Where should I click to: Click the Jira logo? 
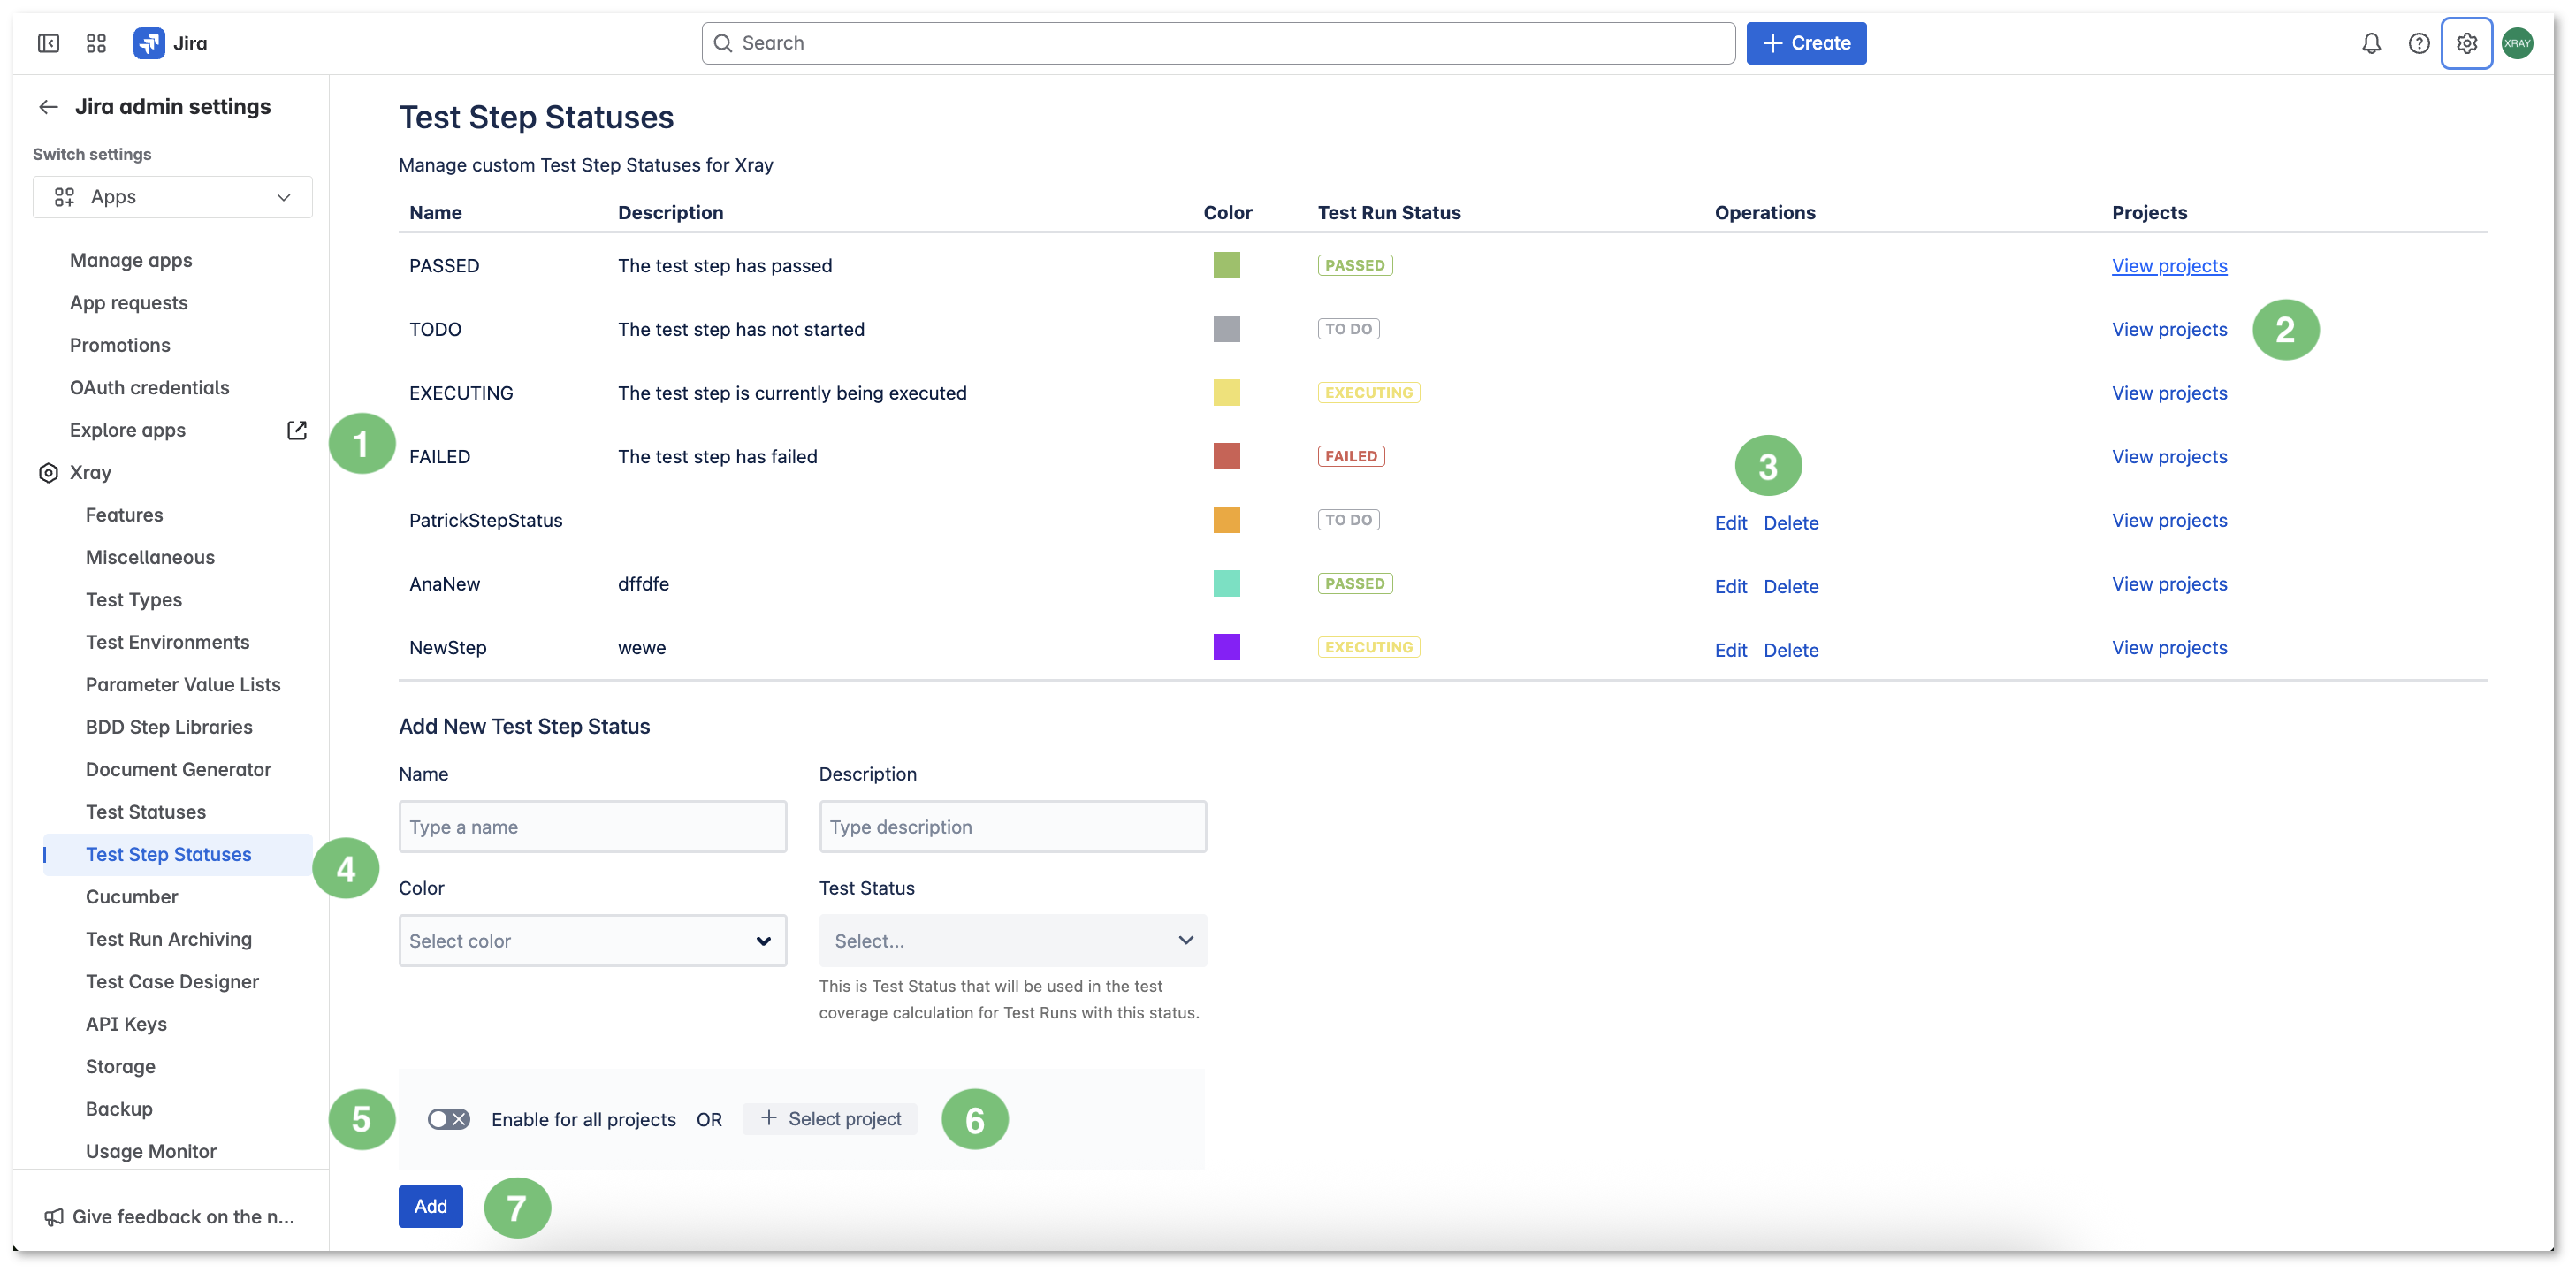(170, 43)
